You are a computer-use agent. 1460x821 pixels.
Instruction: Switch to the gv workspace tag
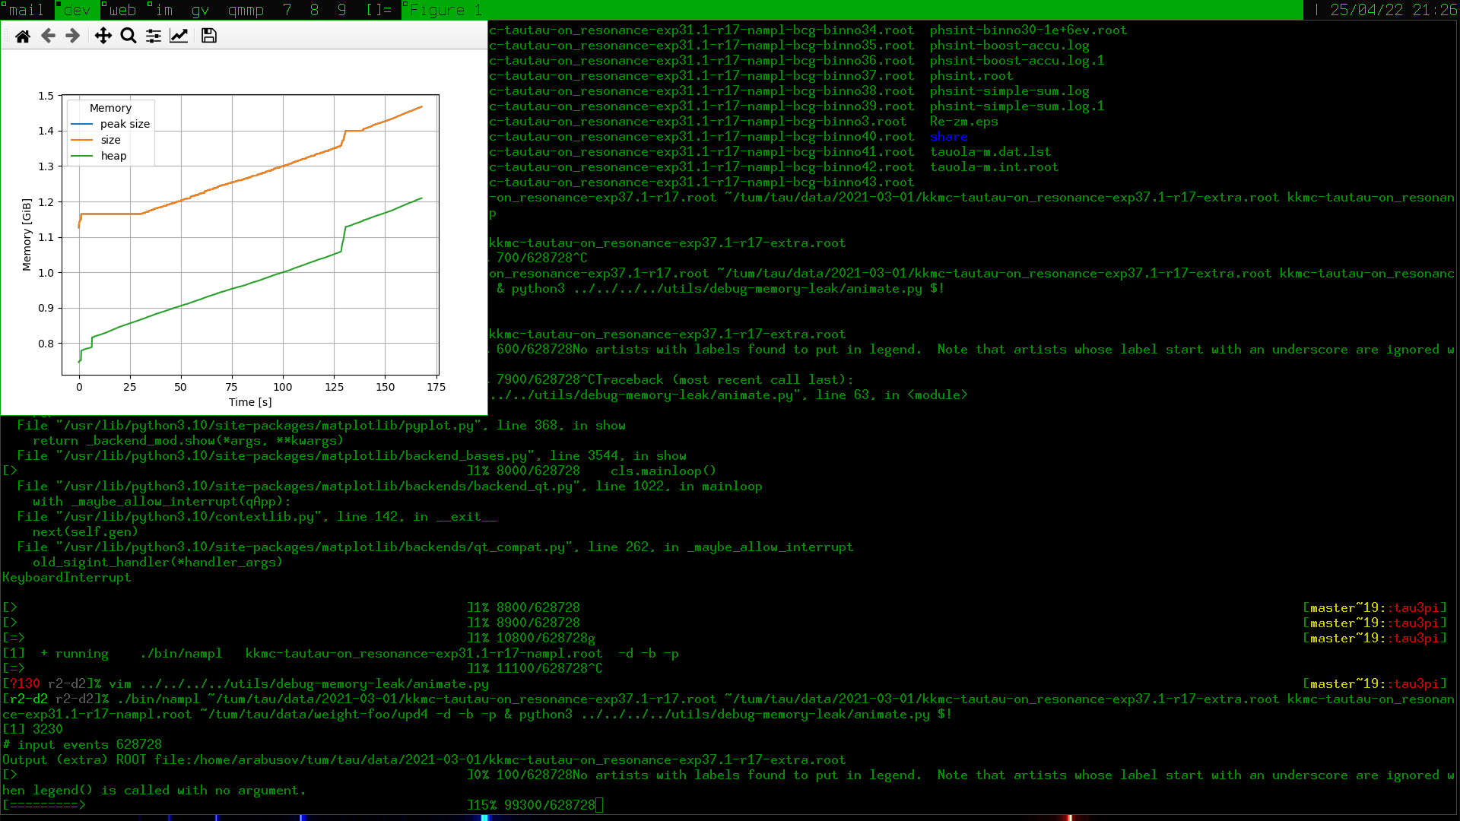(x=200, y=10)
